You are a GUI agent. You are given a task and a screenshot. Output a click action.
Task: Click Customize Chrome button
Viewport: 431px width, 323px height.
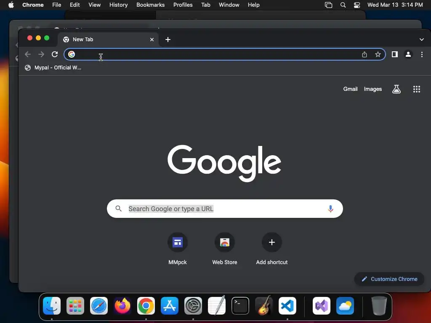click(389, 279)
